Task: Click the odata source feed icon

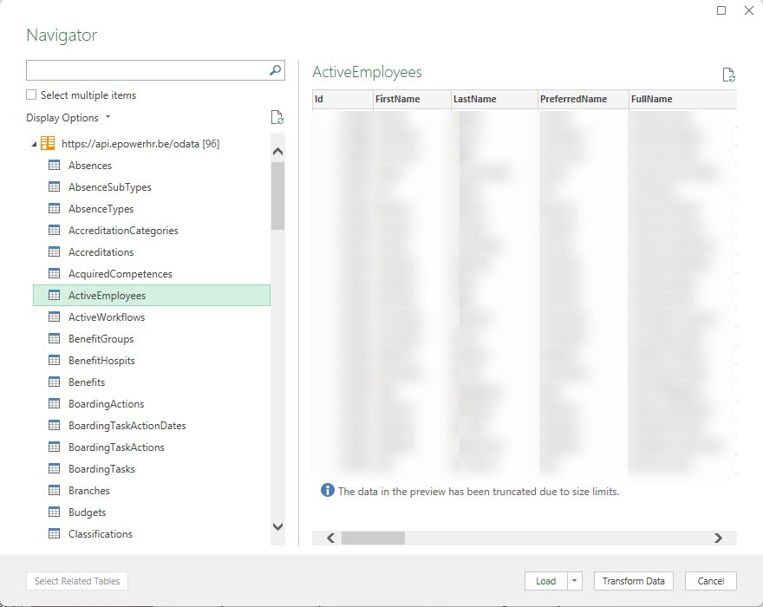Action: click(48, 143)
